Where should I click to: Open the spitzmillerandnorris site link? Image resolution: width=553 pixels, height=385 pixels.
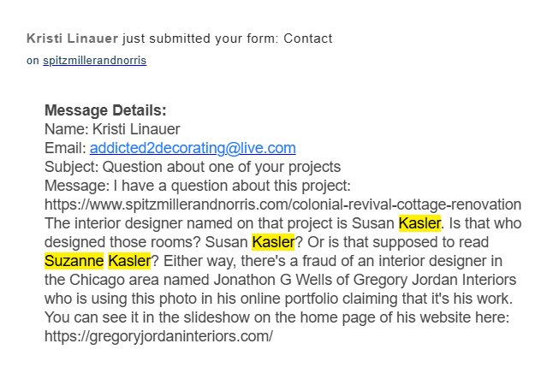[94, 61]
